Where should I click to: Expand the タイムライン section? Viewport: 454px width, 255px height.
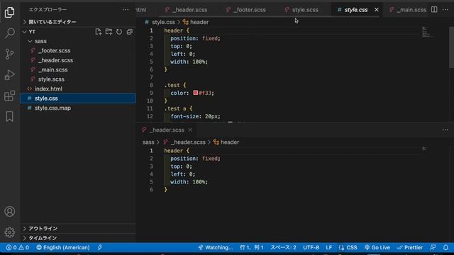tap(78, 238)
